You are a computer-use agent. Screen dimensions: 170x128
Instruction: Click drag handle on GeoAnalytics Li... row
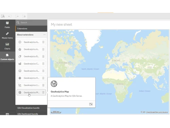click(x=43, y=85)
